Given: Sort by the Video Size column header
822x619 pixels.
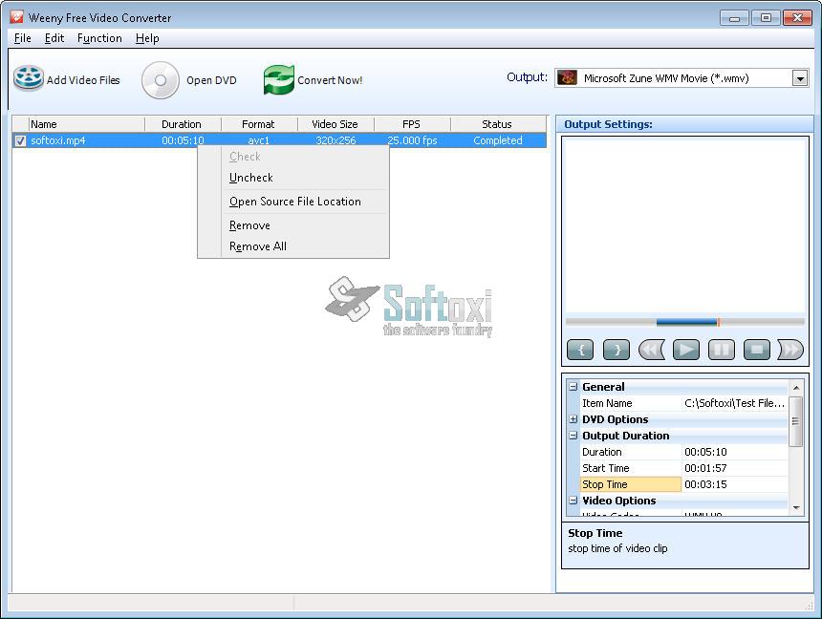Looking at the screenshot, I should [x=336, y=124].
